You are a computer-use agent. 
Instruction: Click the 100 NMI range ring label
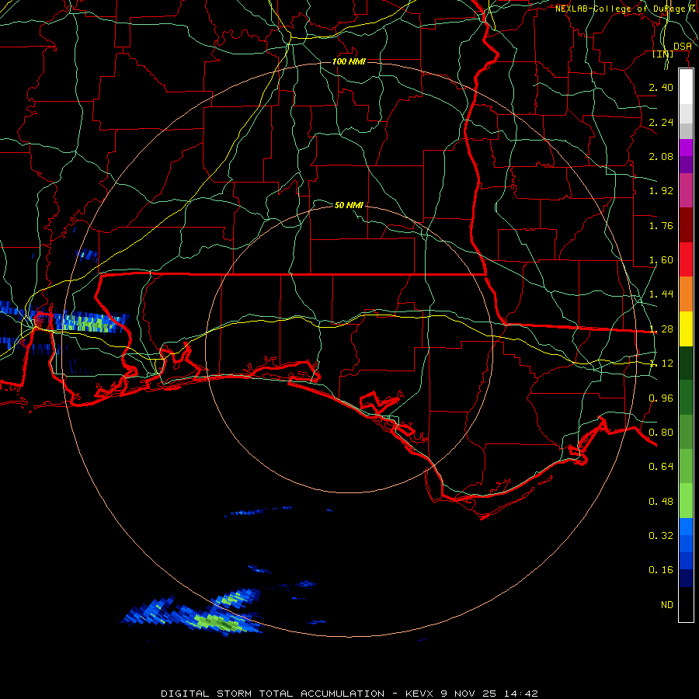349,61
